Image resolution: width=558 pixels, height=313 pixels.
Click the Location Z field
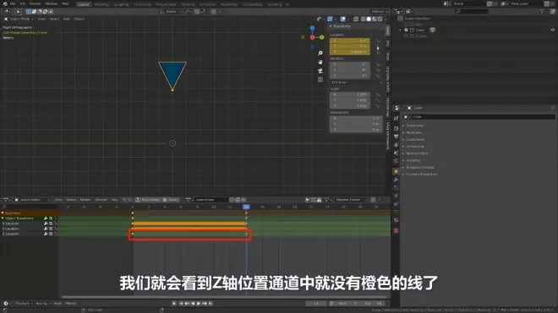click(350, 51)
